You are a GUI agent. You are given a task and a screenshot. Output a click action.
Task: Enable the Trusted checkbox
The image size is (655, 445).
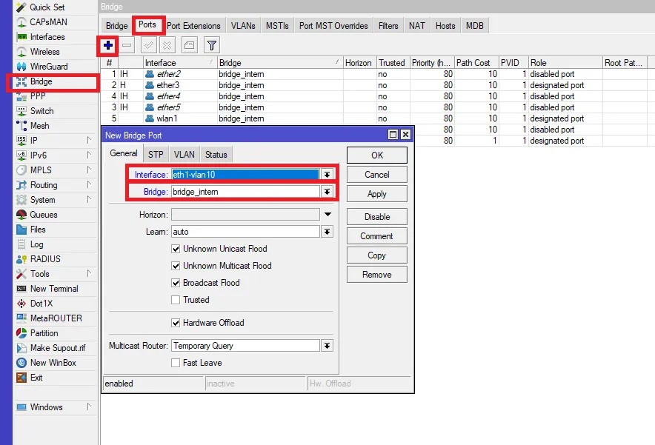176,300
